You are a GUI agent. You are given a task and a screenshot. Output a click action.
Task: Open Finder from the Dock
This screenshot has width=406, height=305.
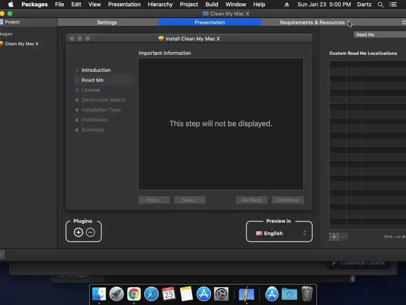tap(99, 294)
